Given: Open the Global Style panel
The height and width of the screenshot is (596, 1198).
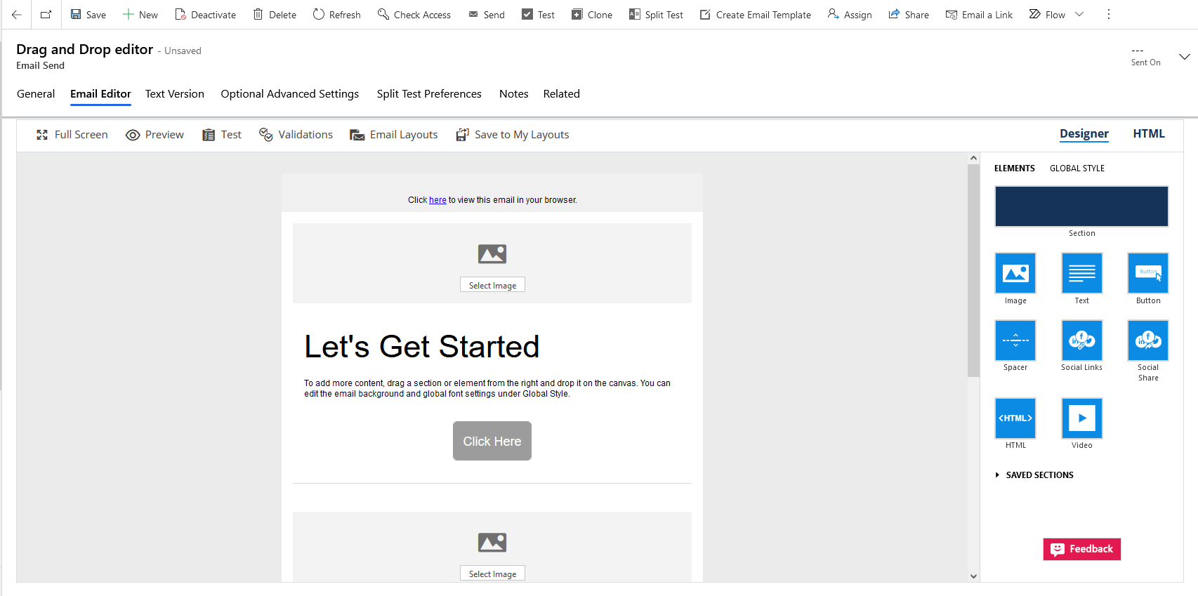Looking at the screenshot, I should [x=1077, y=168].
